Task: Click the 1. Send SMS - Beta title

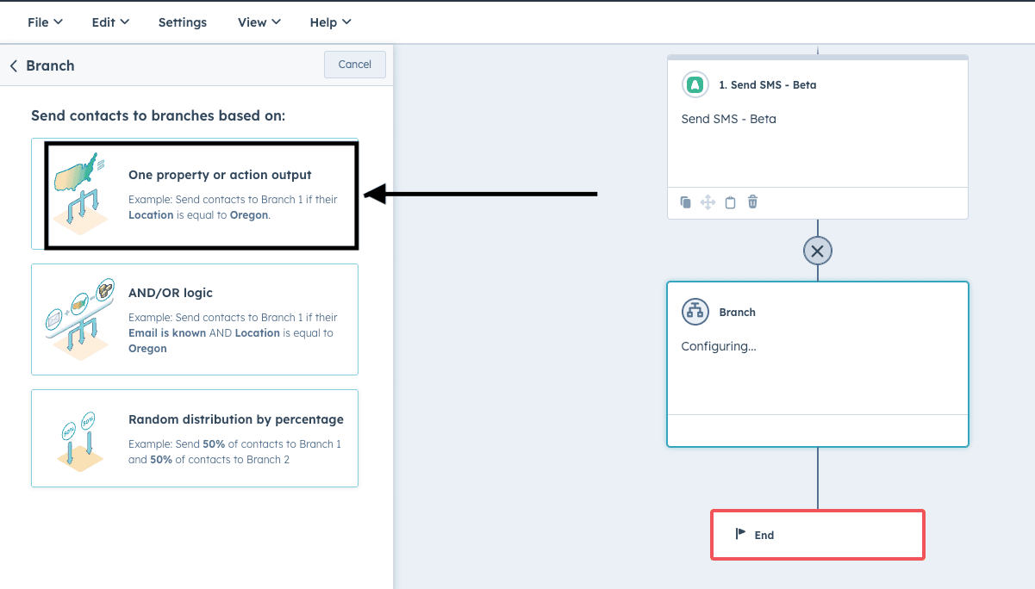Action: pos(767,85)
